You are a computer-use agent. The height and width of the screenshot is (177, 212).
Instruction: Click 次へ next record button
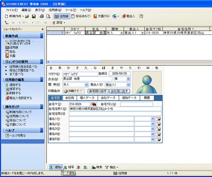(36, 23)
